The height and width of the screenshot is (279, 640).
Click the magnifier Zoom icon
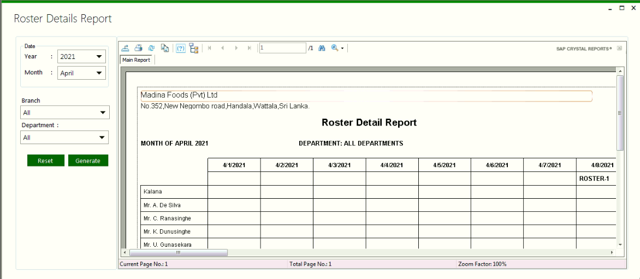click(335, 48)
